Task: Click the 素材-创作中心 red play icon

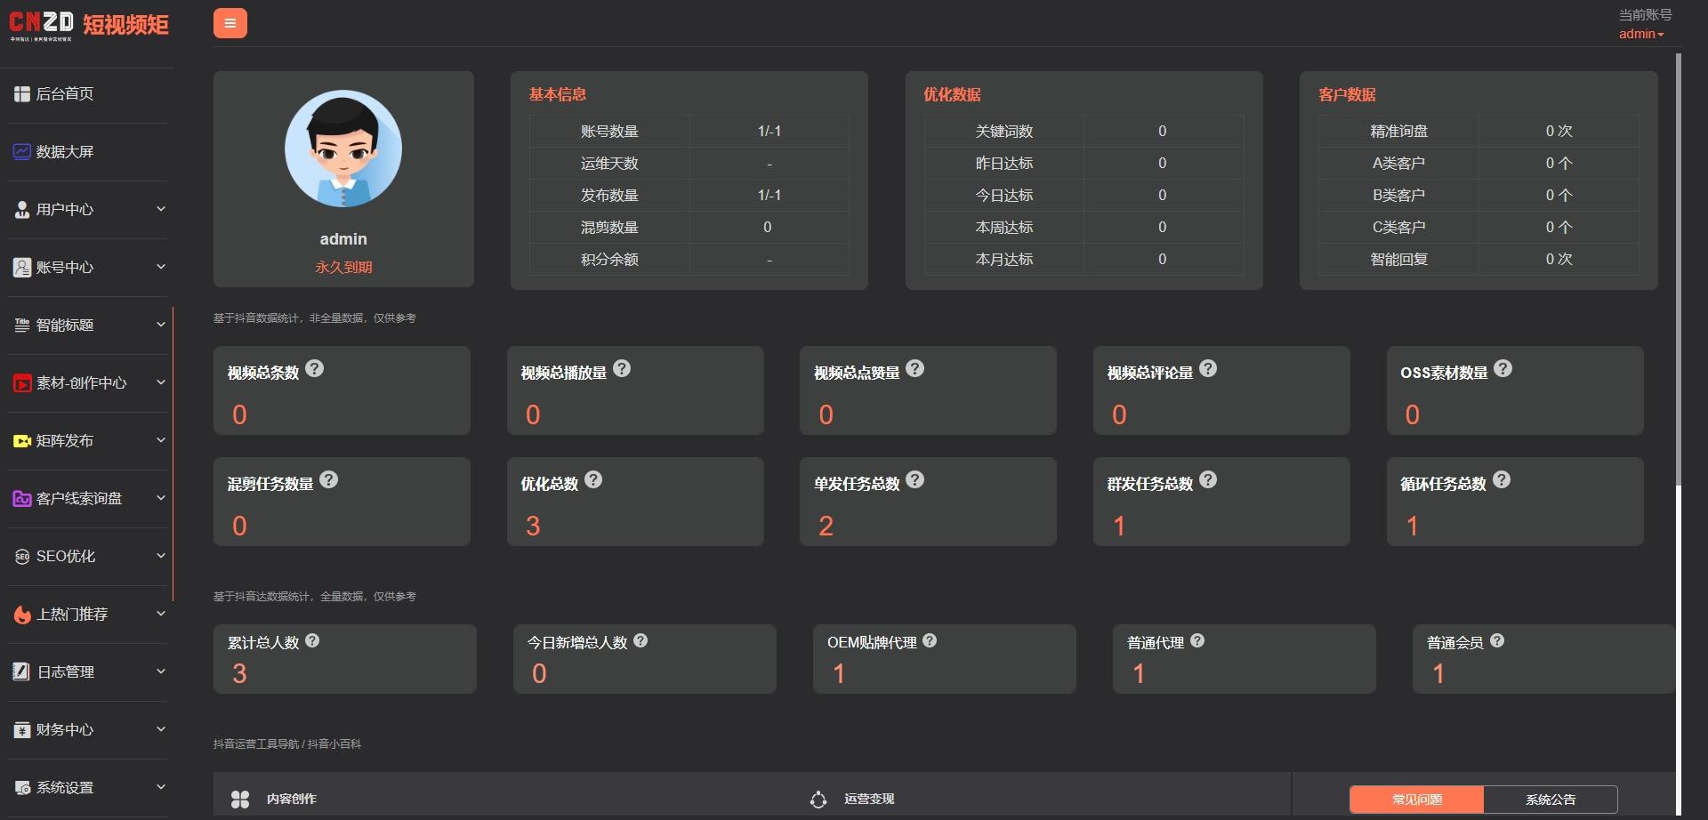Action: pyautogui.click(x=22, y=383)
